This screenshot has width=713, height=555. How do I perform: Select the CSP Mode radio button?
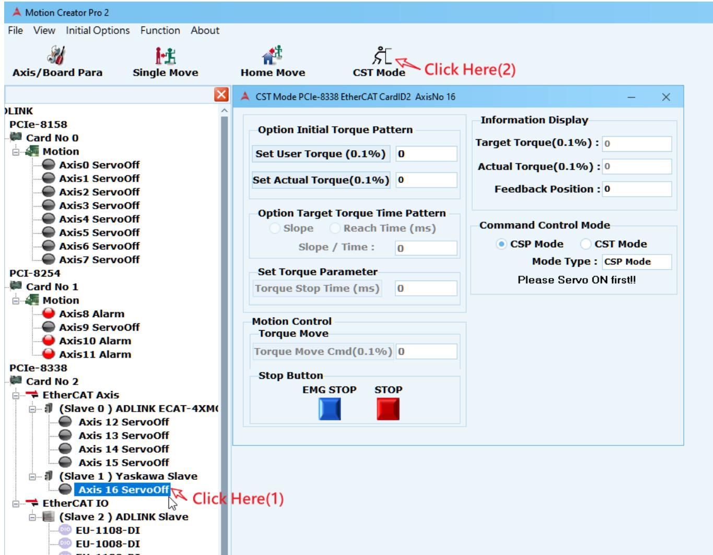click(x=501, y=244)
